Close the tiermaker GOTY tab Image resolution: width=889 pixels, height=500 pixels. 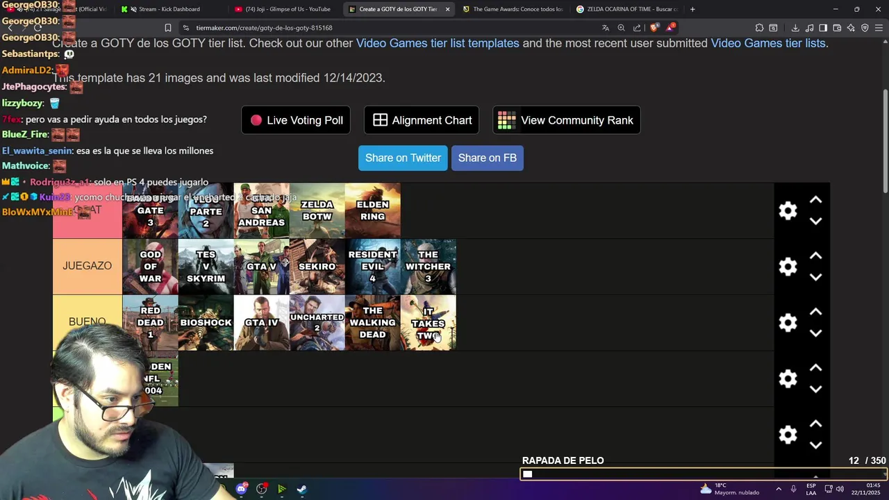pyautogui.click(x=447, y=9)
